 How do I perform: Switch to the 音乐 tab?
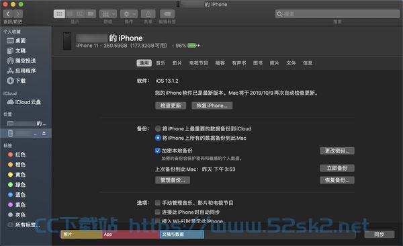(161, 63)
